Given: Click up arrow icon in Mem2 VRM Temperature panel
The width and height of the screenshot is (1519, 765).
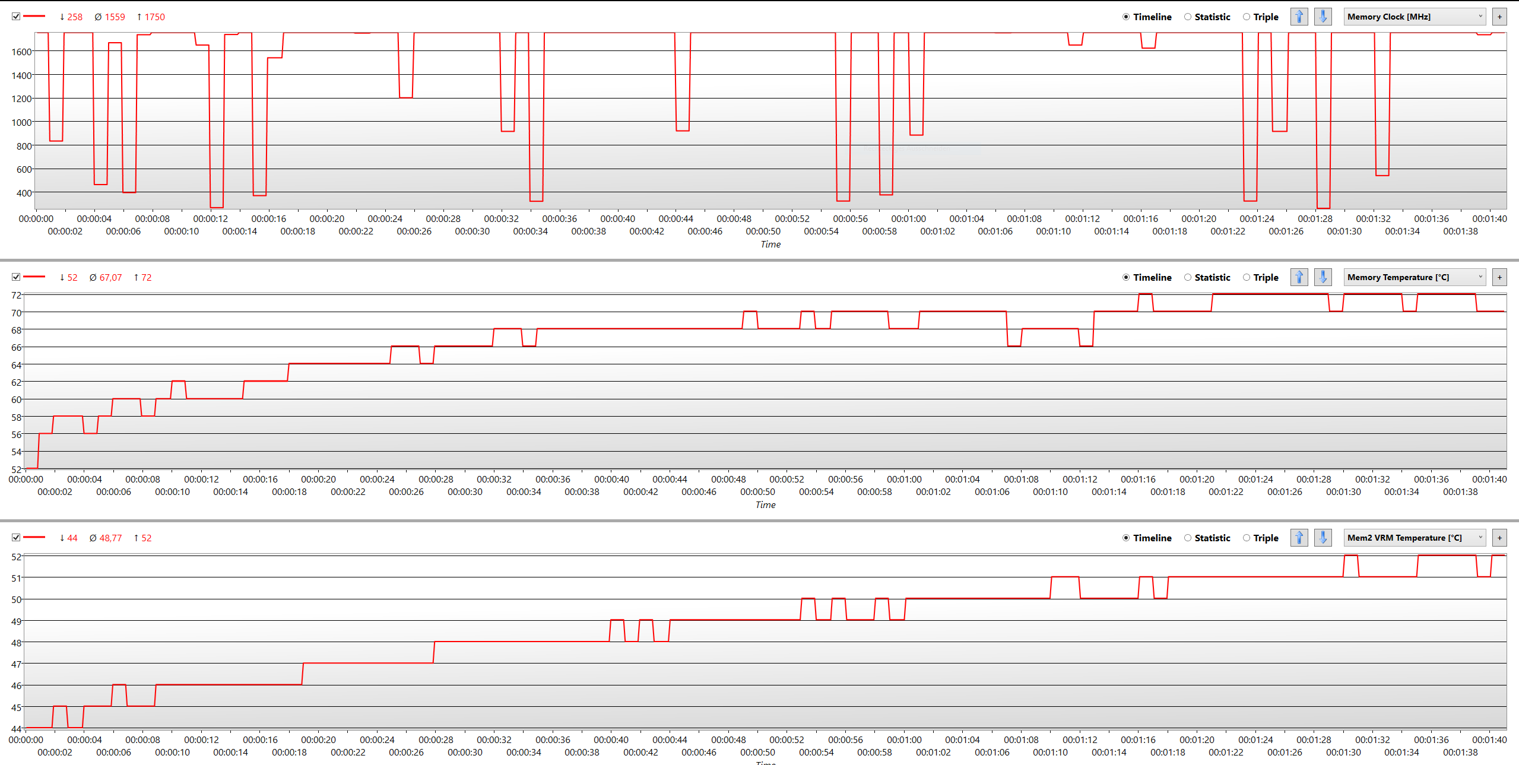Looking at the screenshot, I should point(1299,538).
